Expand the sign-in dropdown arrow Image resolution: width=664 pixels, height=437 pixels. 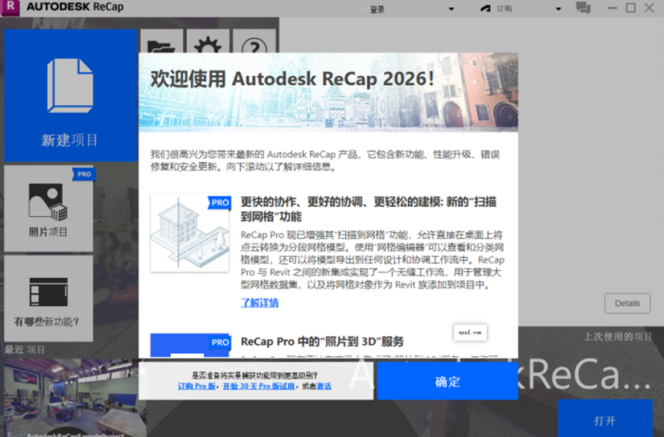(x=451, y=9)
